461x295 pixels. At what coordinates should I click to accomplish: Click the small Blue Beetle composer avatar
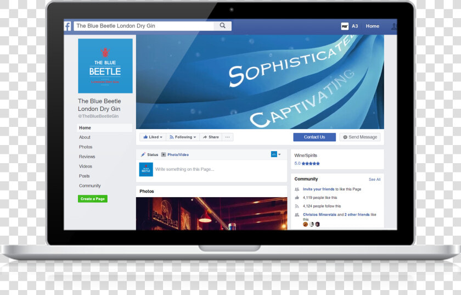coord(146,169)
